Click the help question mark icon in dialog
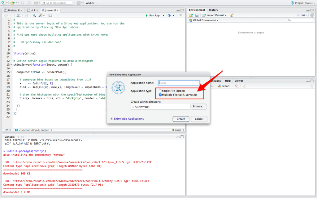The width and height of the screenshot is (317, 198). [x=111, y=119]
